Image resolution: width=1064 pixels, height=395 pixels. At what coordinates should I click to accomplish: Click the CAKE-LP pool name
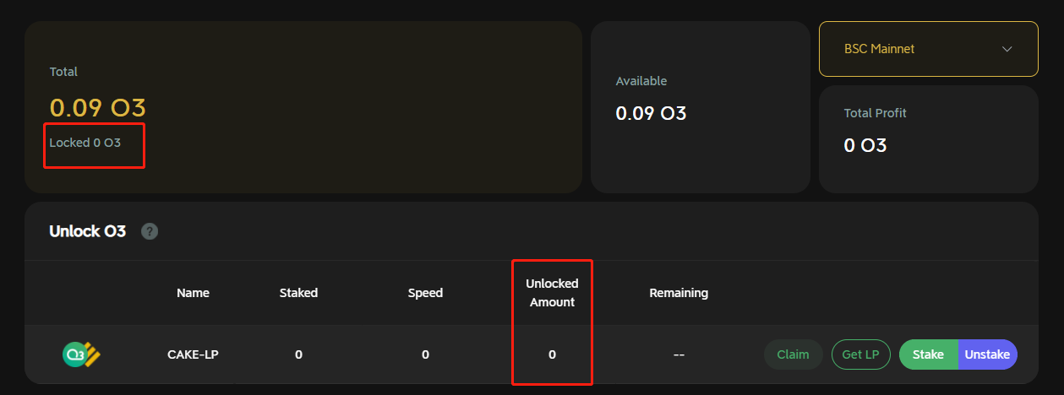[x=193, y=354]
